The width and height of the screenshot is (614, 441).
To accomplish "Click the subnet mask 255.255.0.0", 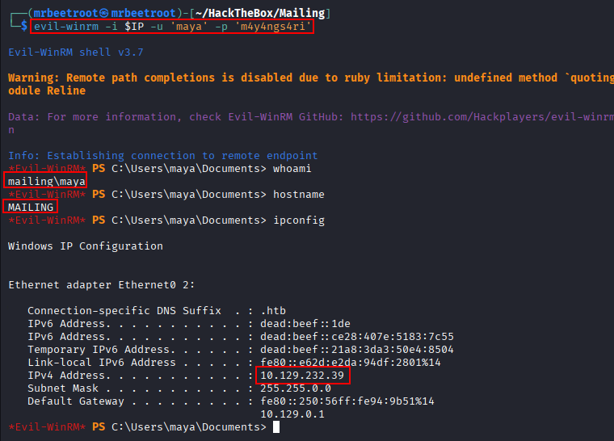I will tap(296, 388).
